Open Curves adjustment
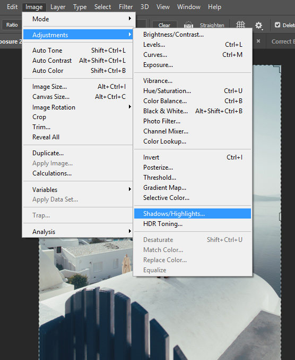 click(193, 55)
